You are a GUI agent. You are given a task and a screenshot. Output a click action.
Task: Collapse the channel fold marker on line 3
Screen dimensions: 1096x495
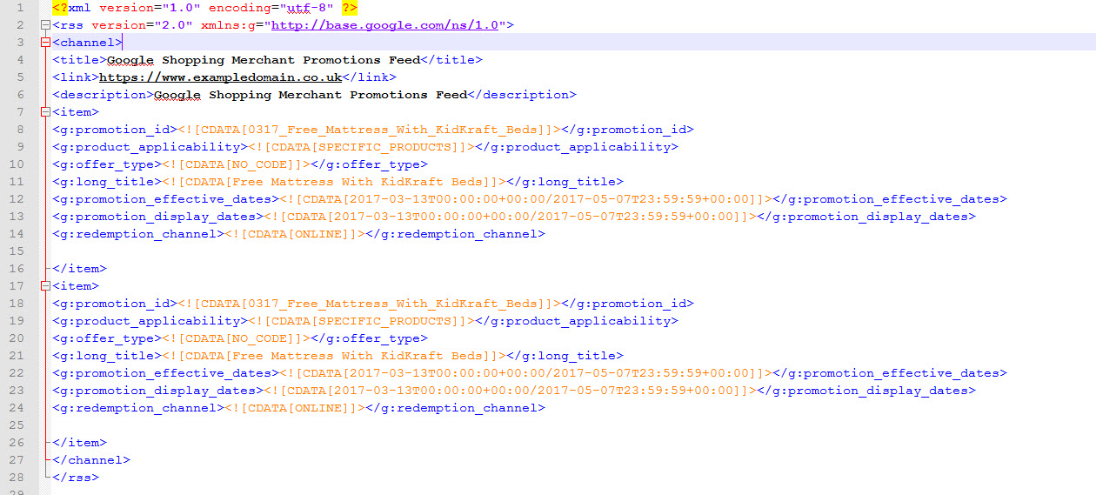(44, 43)
